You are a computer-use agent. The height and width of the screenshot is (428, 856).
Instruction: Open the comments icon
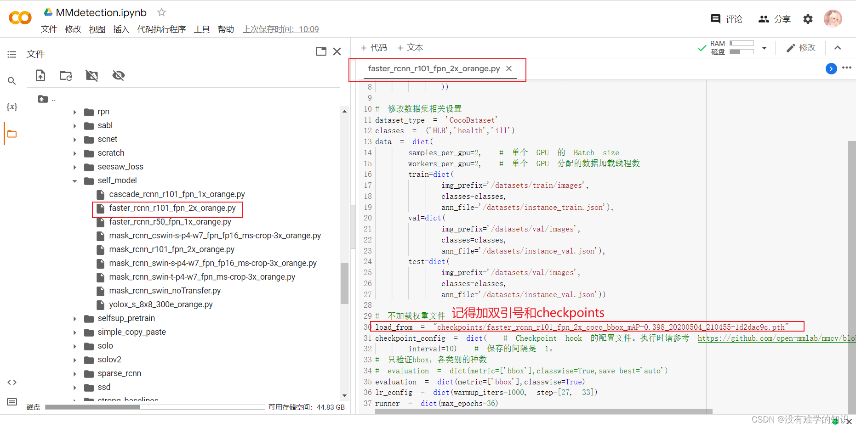(x=715, y=19)
